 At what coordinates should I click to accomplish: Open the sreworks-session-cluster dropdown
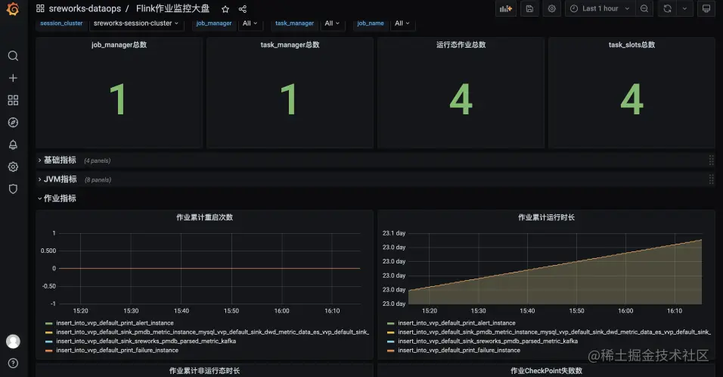pos(135,23)
